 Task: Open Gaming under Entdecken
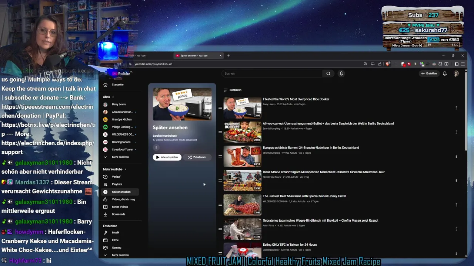[120, 248]
